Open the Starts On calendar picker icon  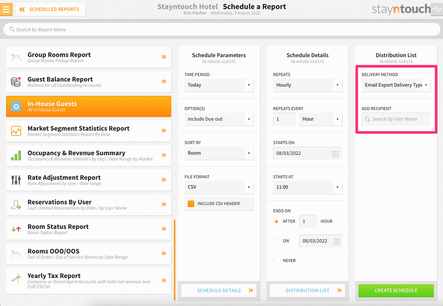point(336,154)
